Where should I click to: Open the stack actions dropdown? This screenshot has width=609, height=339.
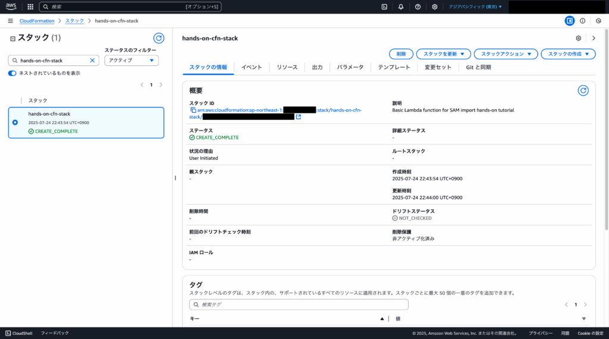(x=506, y=54)
